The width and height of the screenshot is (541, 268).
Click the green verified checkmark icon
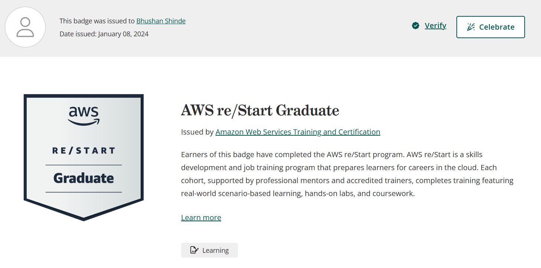click(x=416, y=26)
